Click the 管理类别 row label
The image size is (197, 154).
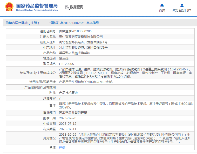(49, 58)
